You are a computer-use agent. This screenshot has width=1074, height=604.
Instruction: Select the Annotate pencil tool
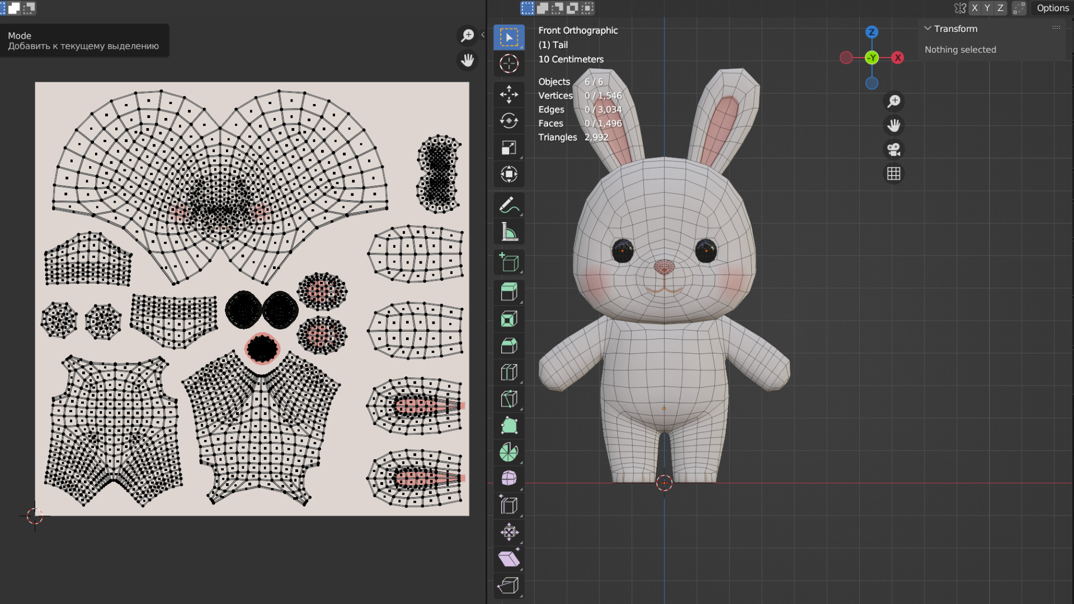click(x=508, y=205)
